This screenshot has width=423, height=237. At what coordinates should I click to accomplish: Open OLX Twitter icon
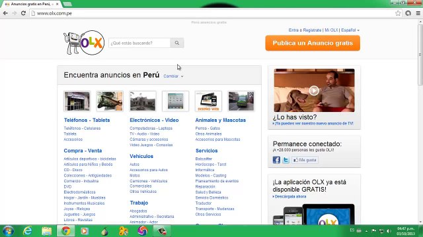tap(286, 160)
